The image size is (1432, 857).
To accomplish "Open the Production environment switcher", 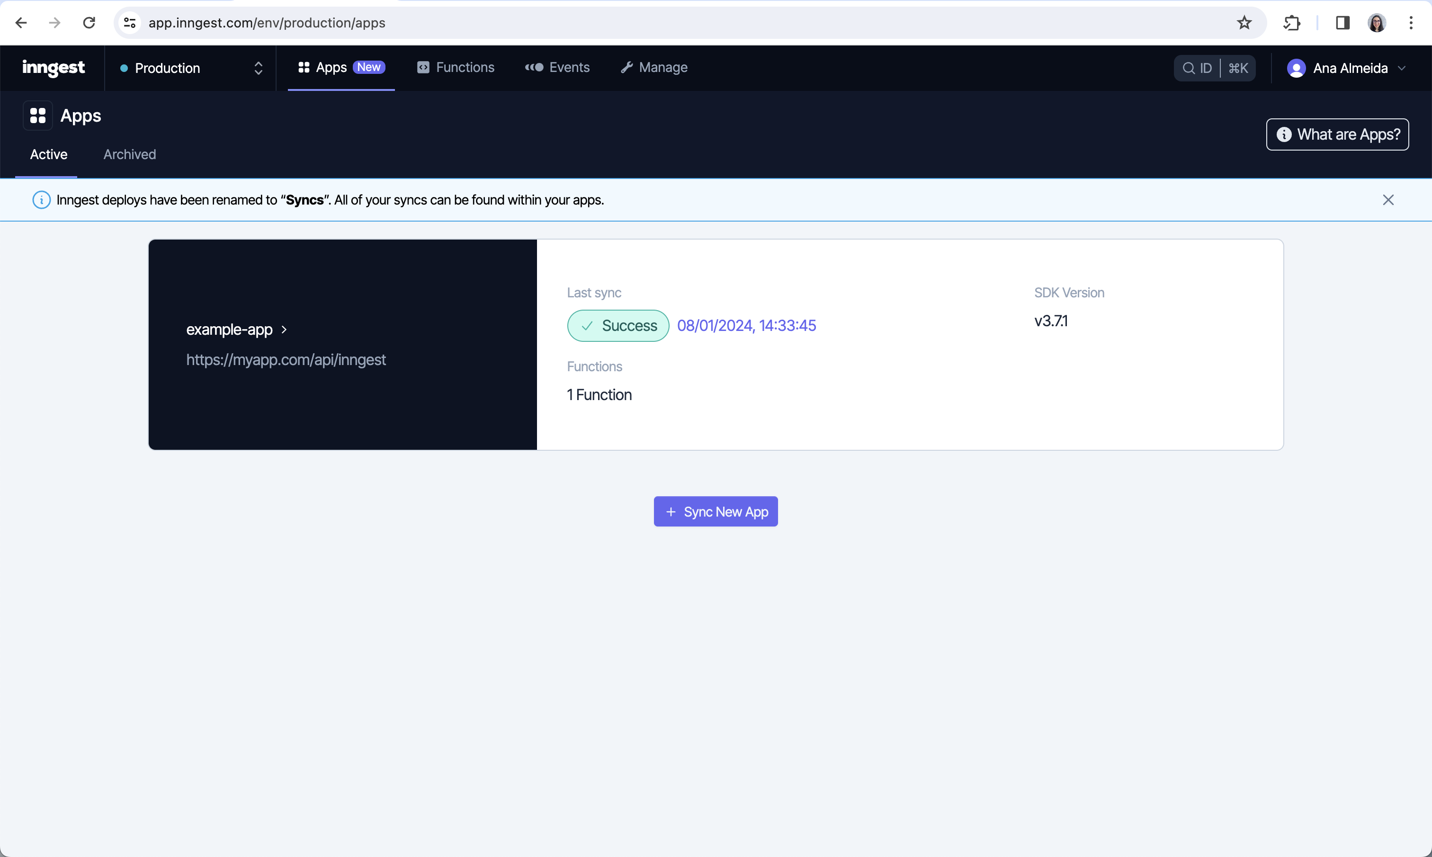I will [x=190, y=68].
